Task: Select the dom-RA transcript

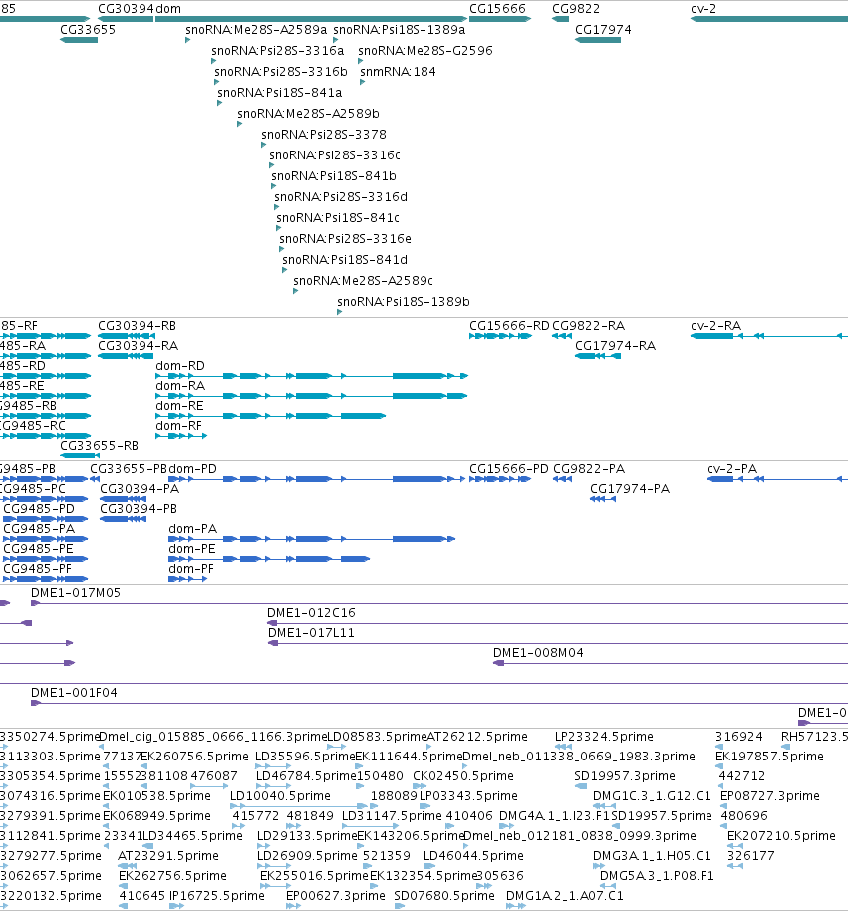Action: pos(311,396)
